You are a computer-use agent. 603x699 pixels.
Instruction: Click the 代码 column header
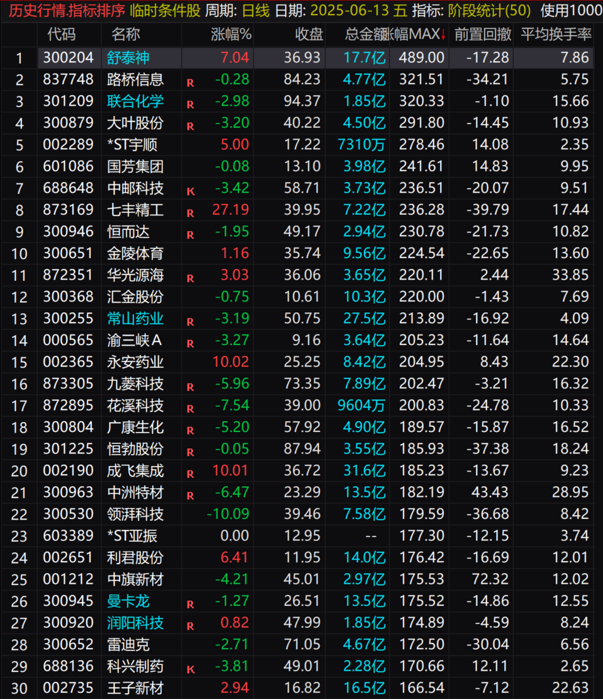tap(62, 35)
